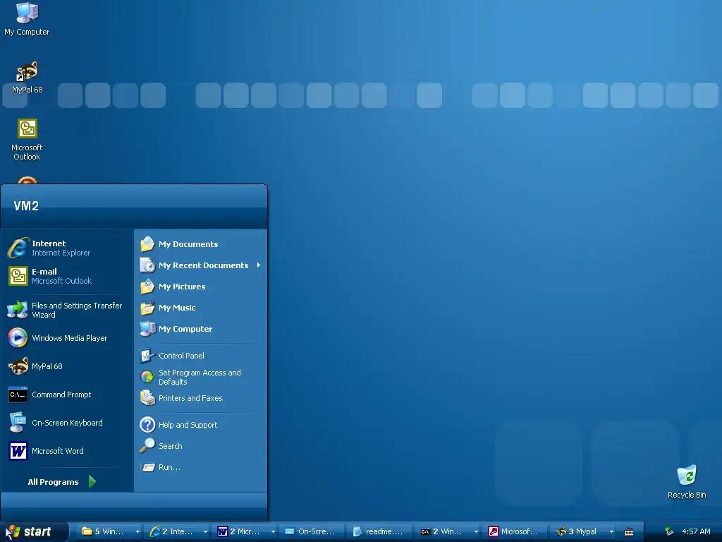Open My Pictures folder

click(x=200, y=287)
